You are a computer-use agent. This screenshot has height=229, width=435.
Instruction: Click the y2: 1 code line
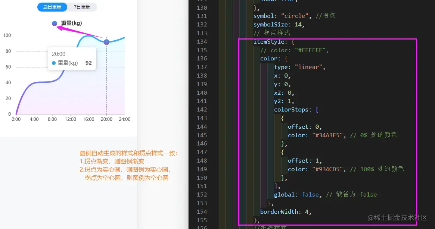click(x=284, y=101)
